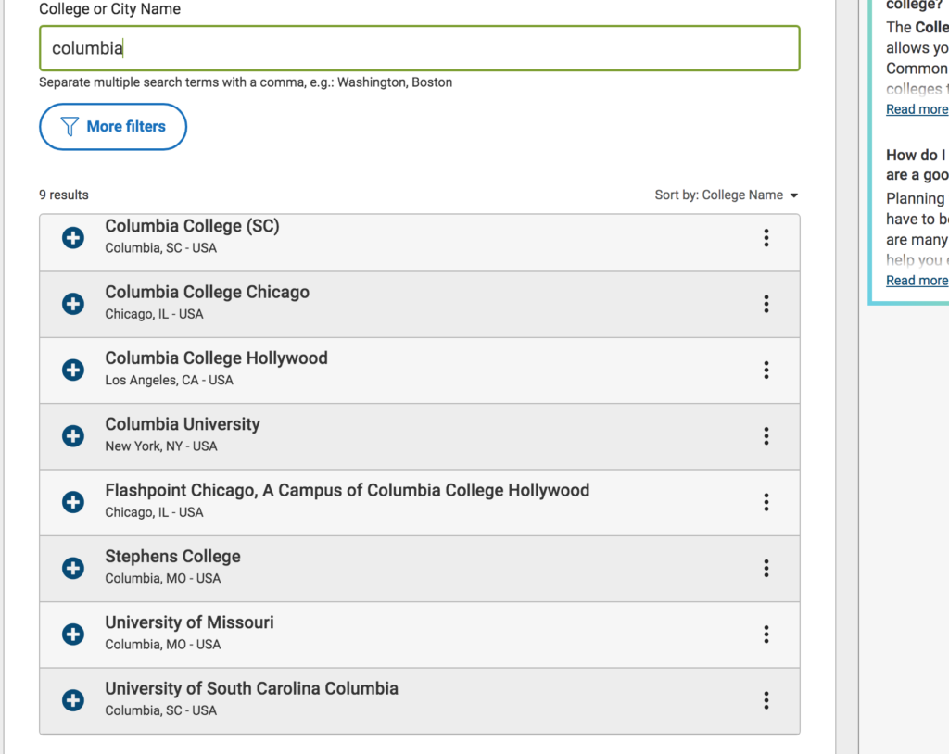Open the More filters button
The height and width of the screenshot is (754, 949).
coord(113,127)
